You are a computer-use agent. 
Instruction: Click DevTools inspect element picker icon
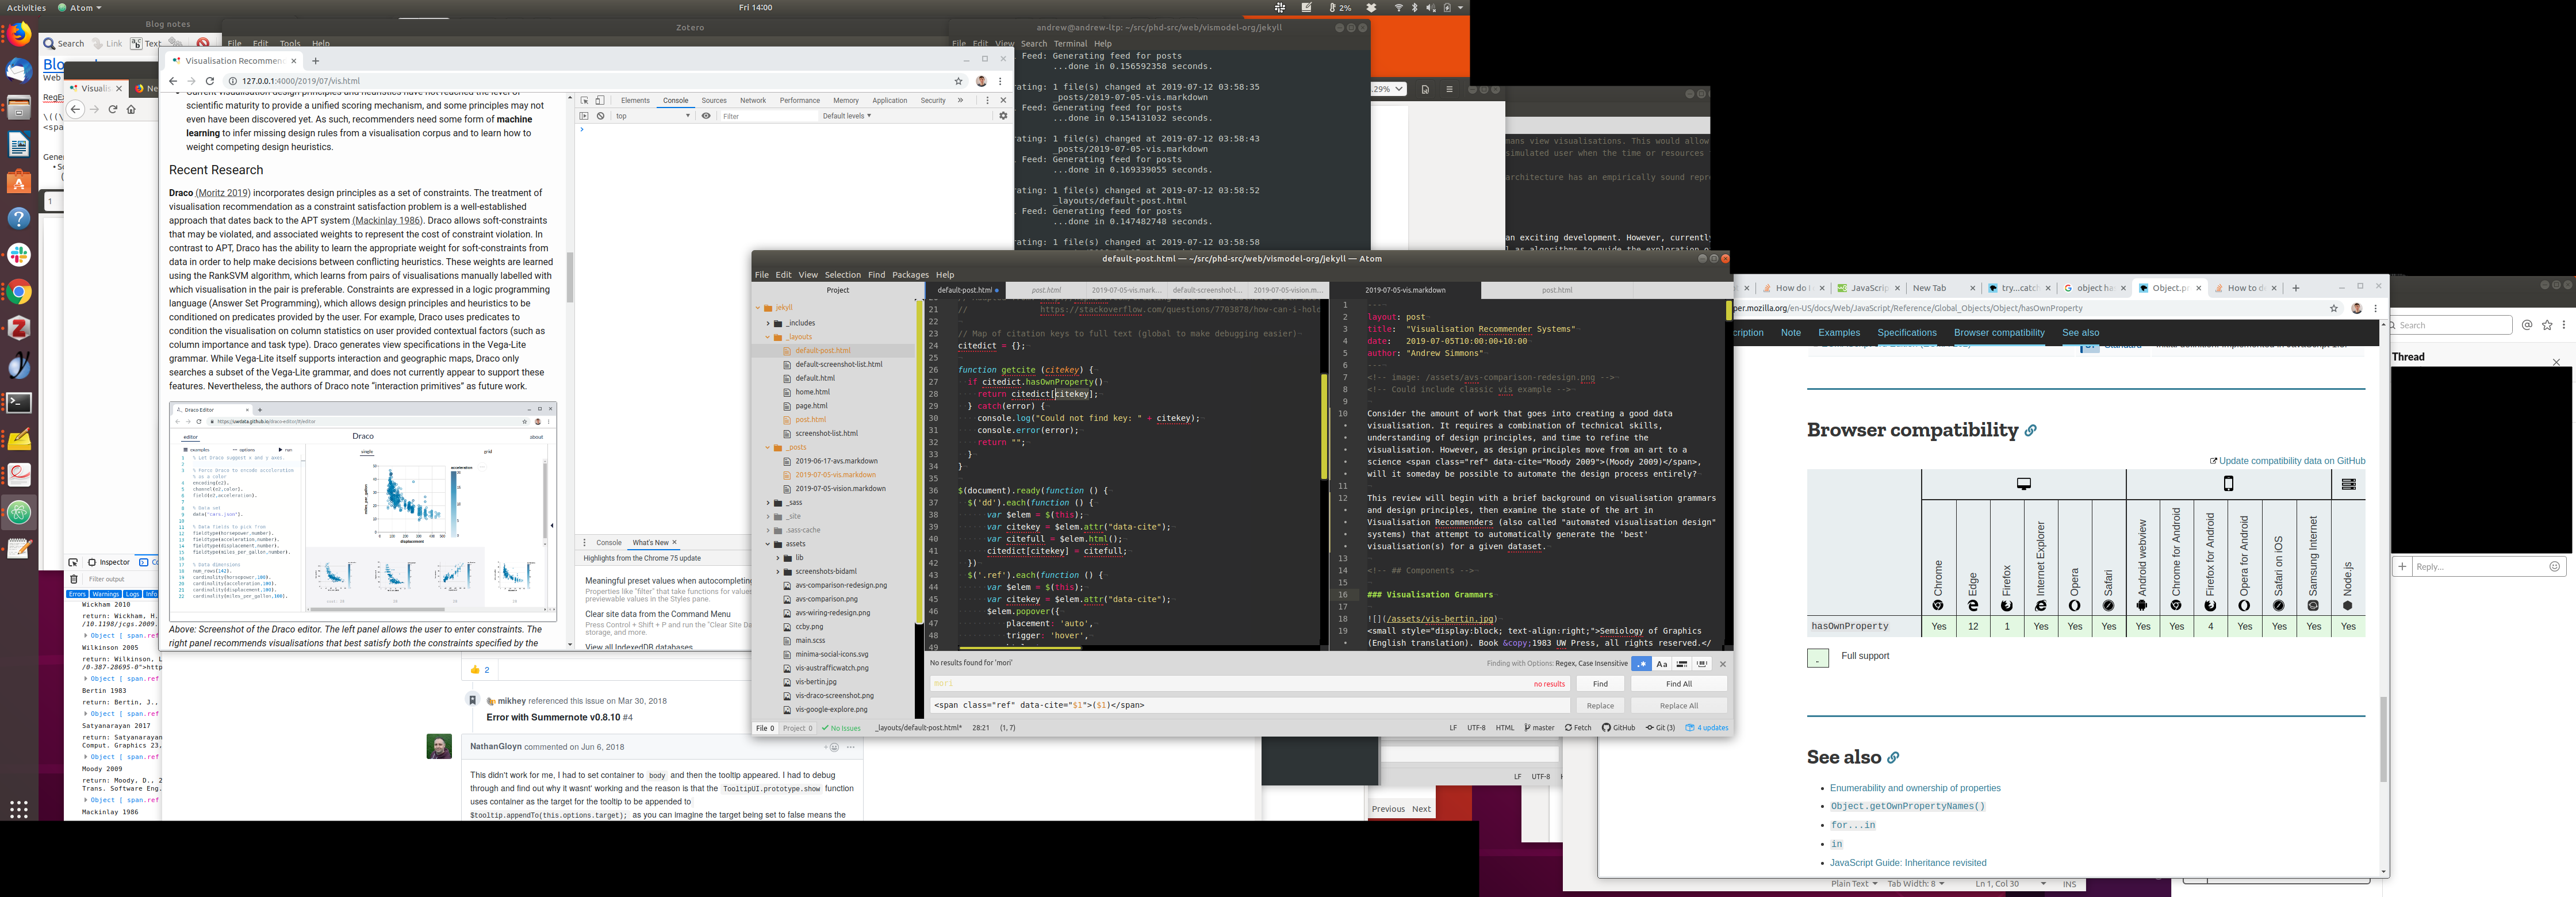pos(584,100)
